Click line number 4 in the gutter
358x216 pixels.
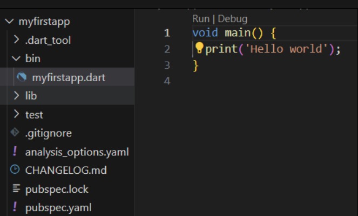[x=167, y=81]
